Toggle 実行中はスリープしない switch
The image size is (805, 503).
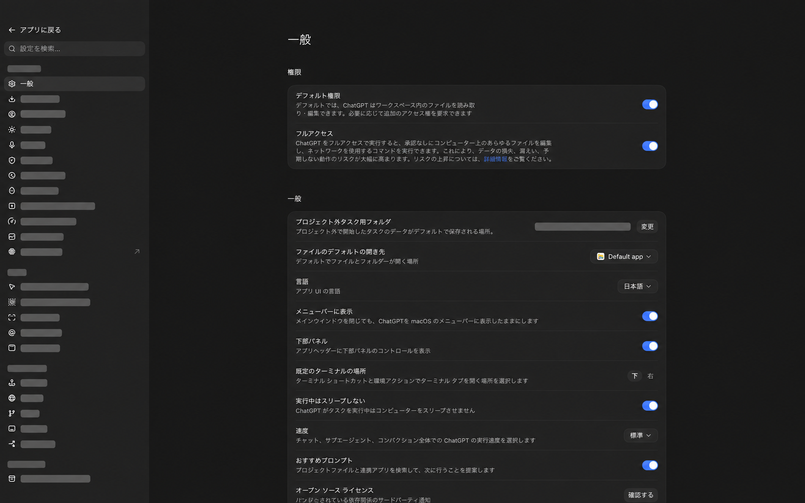[x=650, y=406]
